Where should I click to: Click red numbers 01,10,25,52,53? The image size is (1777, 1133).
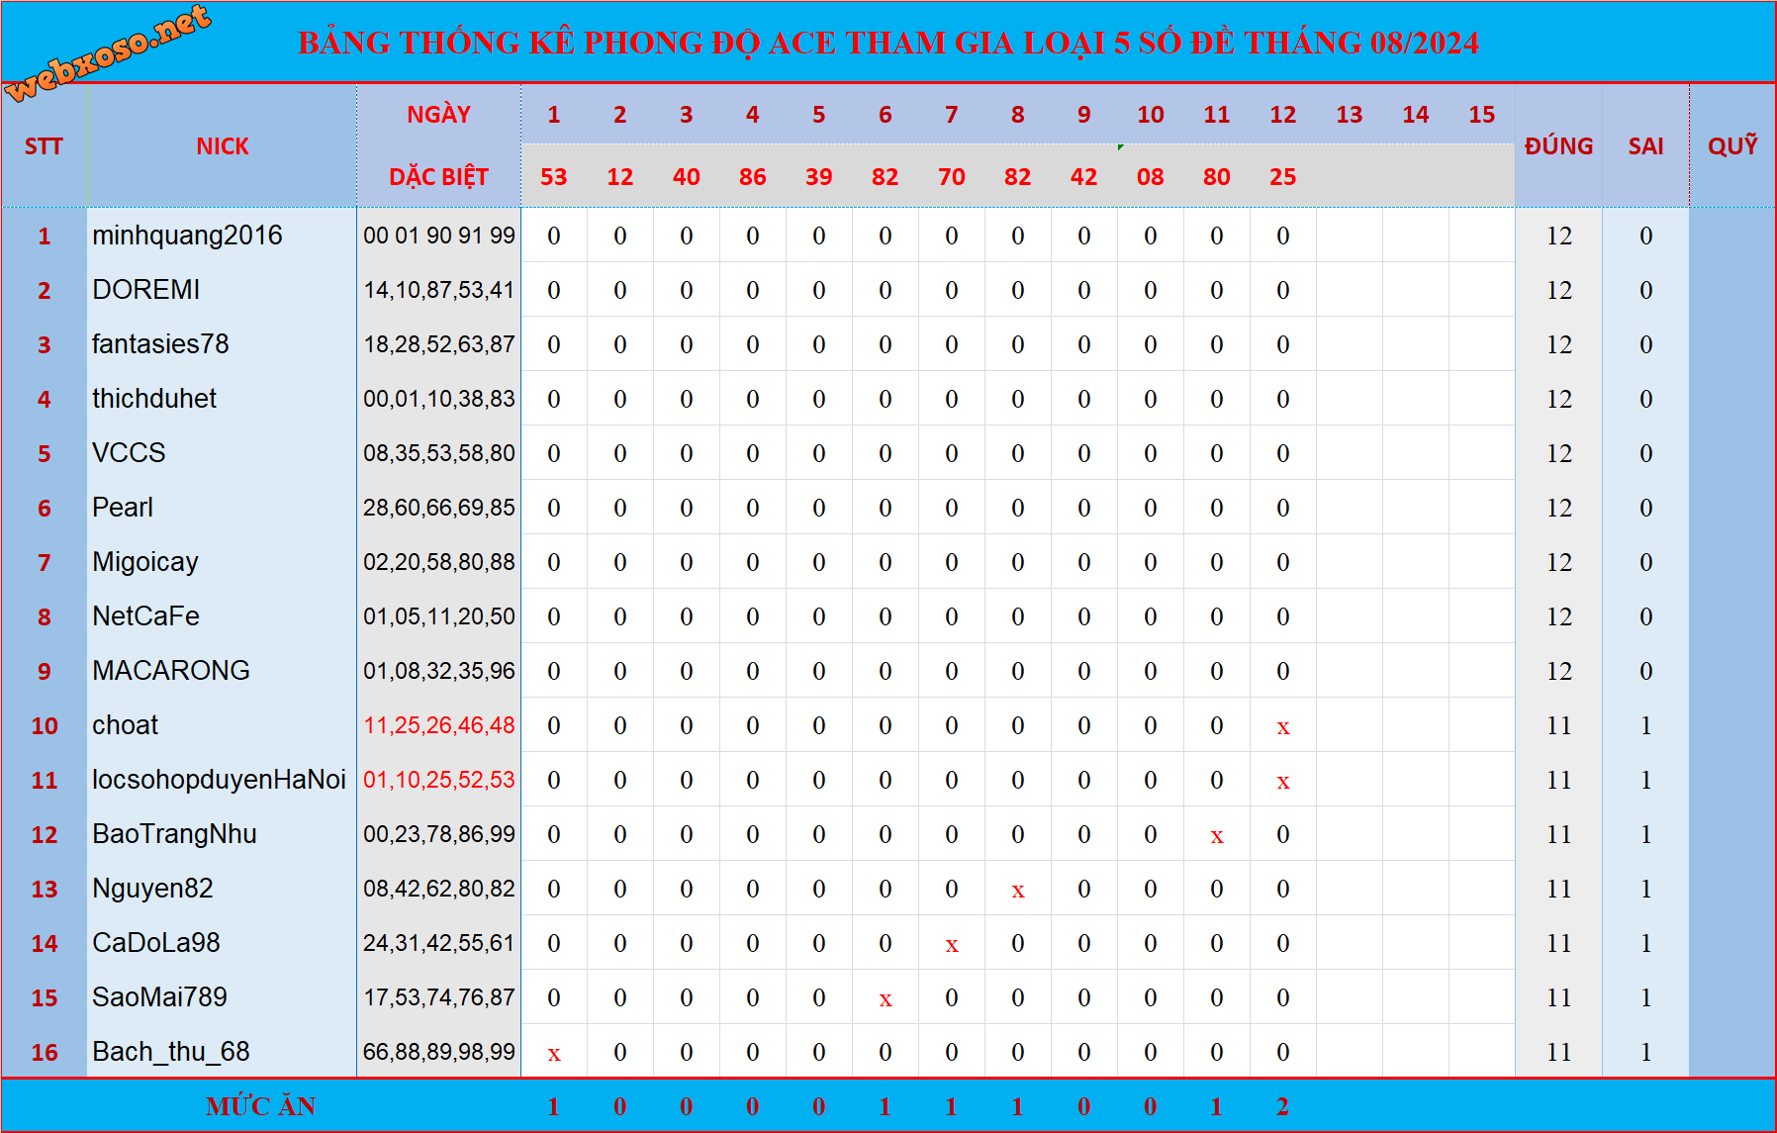tap(439, 780)
